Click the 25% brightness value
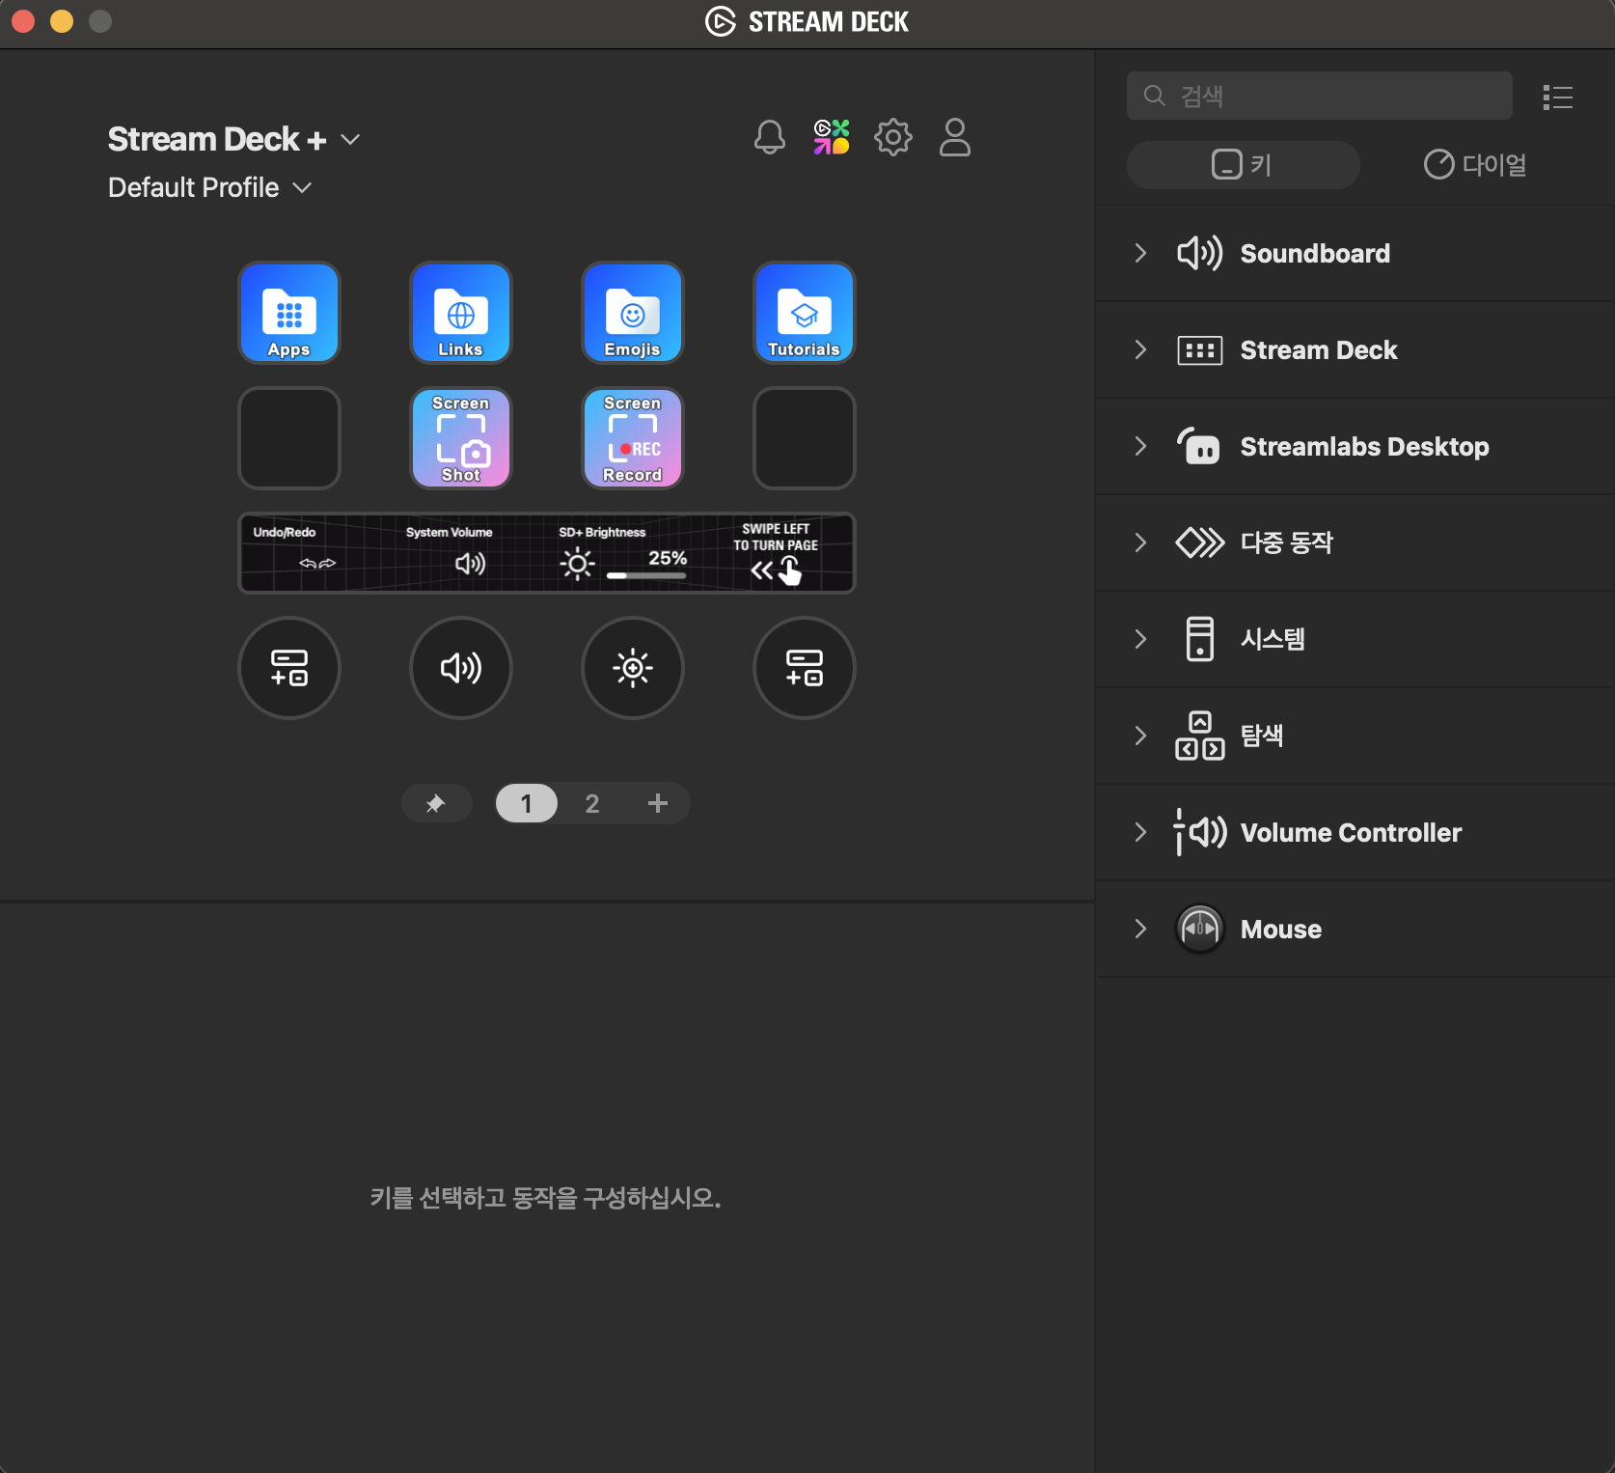The width and height of the screenshot is (1615, 1473). (668, 558)
